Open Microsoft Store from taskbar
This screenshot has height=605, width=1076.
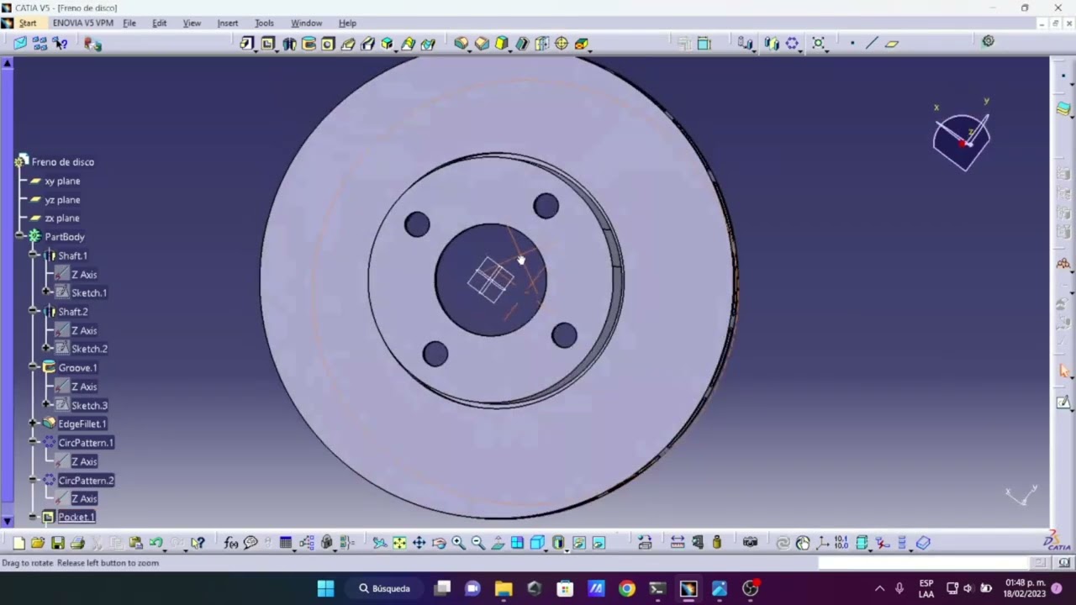565,588
